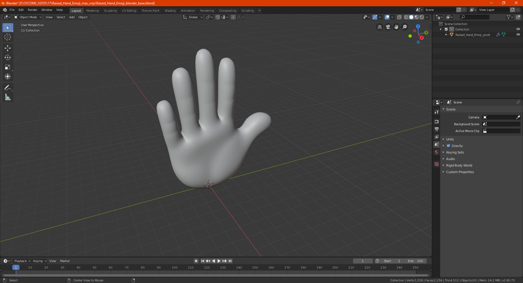
Task: Open the pivot point dropdown
Action: pyautogui.click(x=209, y=17)
